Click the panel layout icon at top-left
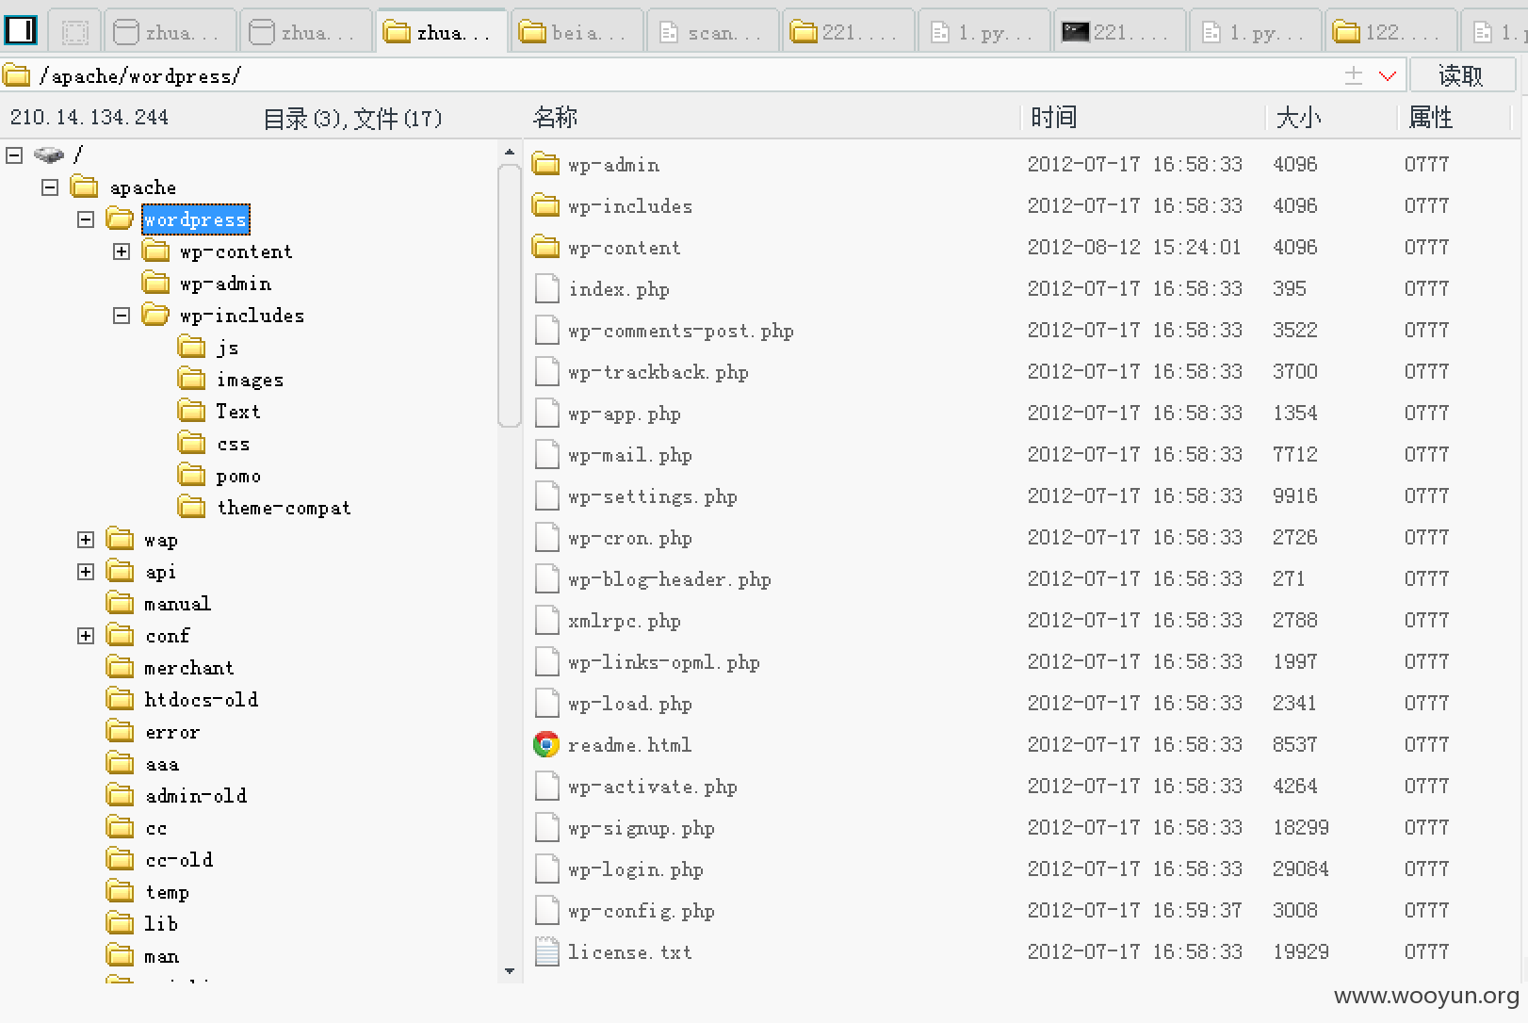1528x1023 pixels. point(21,31)
